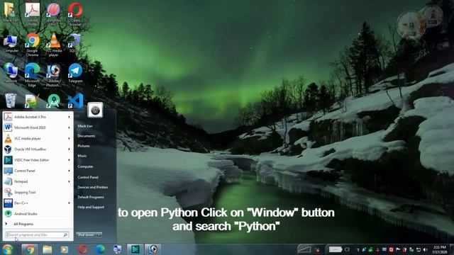The height and width of the screenshot is (255, 454).
Task: Open the Mack Van folder on desktop
Action: pyautogui.click(x=11, y=12)
